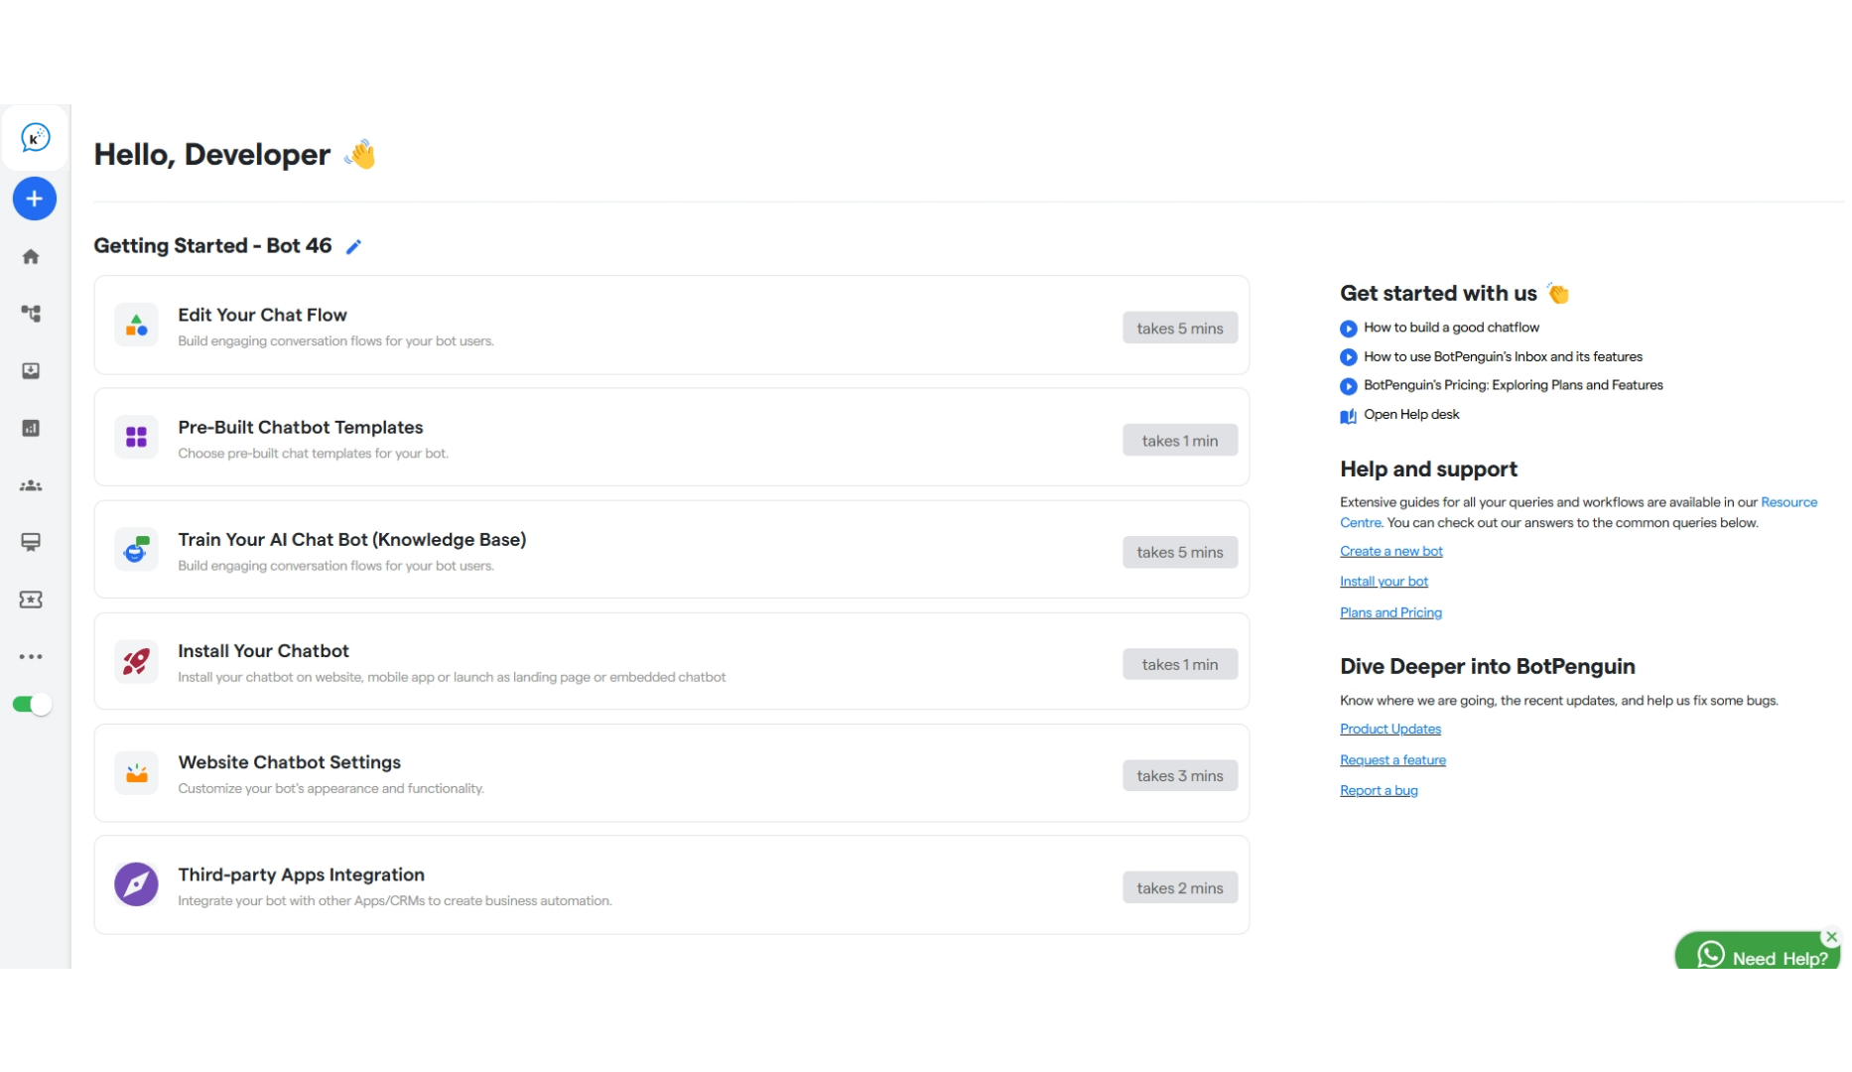Click the three-dots more sidebar icon
The height and width of the screenshot is (1072, 1852).
click(31, 657)
